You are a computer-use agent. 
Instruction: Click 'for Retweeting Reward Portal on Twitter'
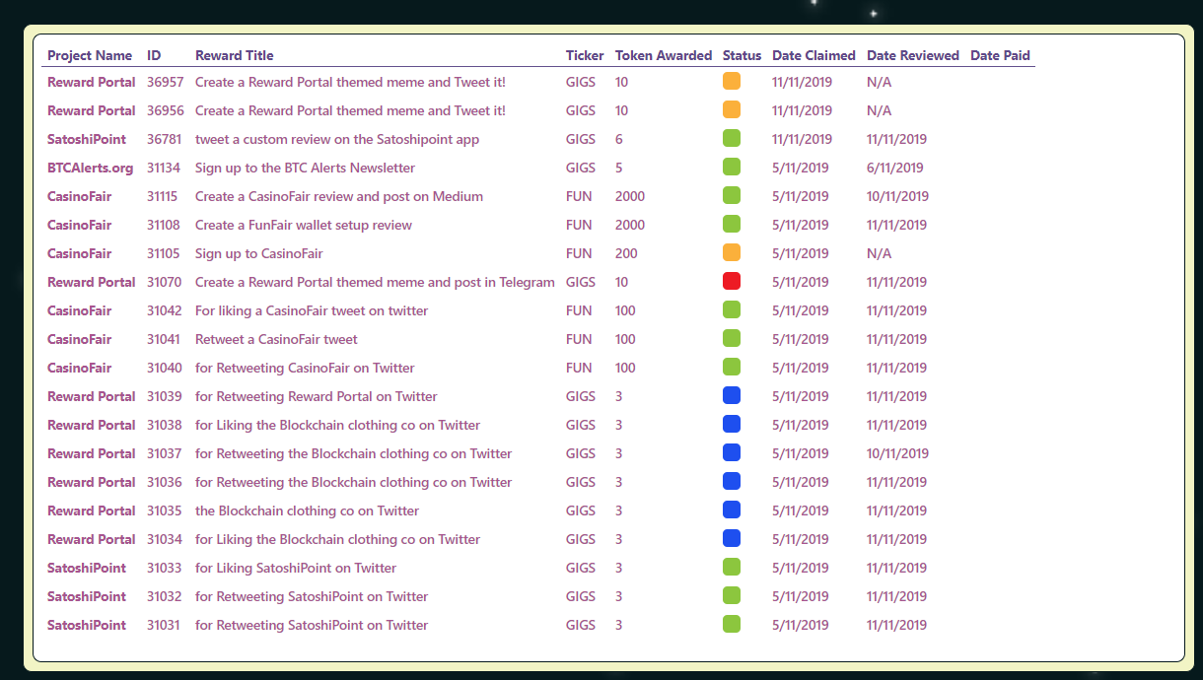click(317, 396)
